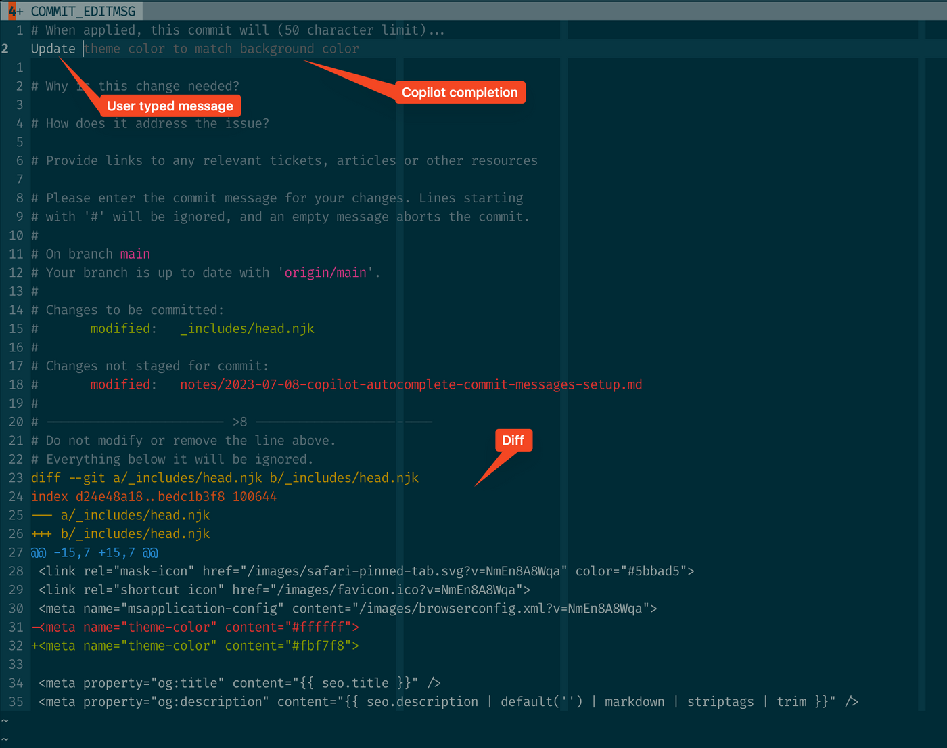Click the "# Changes to be committed:" line
The height and width of the screenshot is (748, 947).
[x=127, y=310]
